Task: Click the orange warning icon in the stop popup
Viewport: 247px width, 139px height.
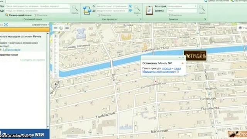Action: tap(183, 63)
